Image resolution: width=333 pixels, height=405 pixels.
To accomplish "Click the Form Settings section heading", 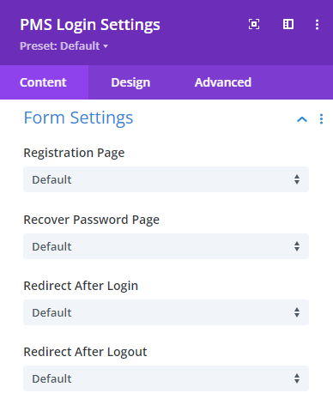I will tap(78, 118).
